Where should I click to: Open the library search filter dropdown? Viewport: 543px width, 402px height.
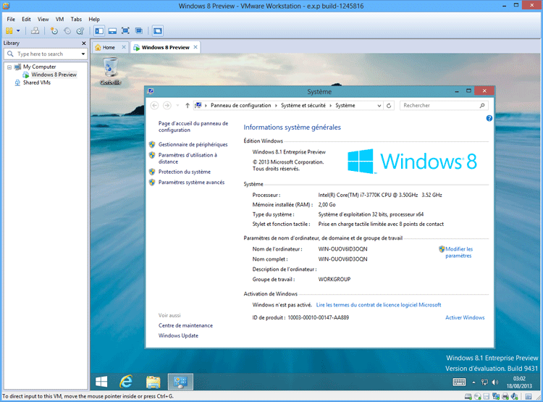pos(83,54)
